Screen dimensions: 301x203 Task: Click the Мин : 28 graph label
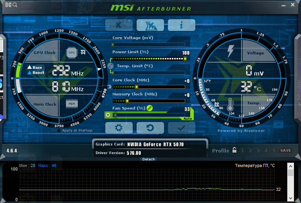click(x=27, y=165)
